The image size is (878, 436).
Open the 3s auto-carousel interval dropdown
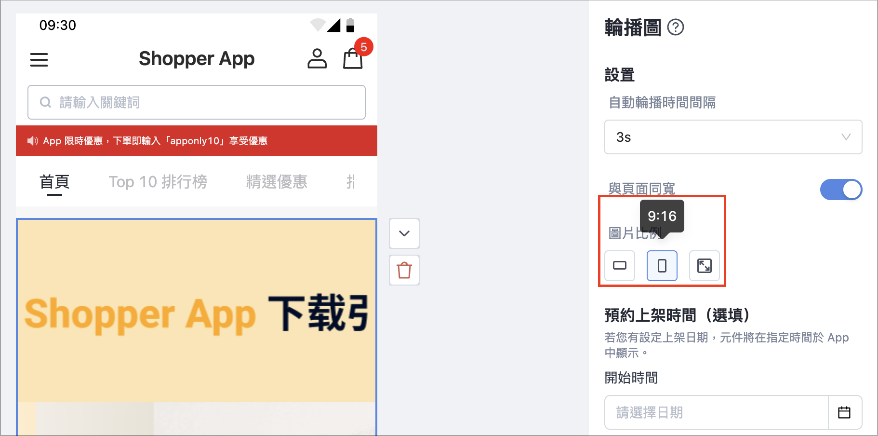point(733,137)
